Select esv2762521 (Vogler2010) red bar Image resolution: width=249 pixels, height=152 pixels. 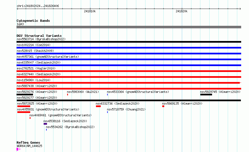129,71
